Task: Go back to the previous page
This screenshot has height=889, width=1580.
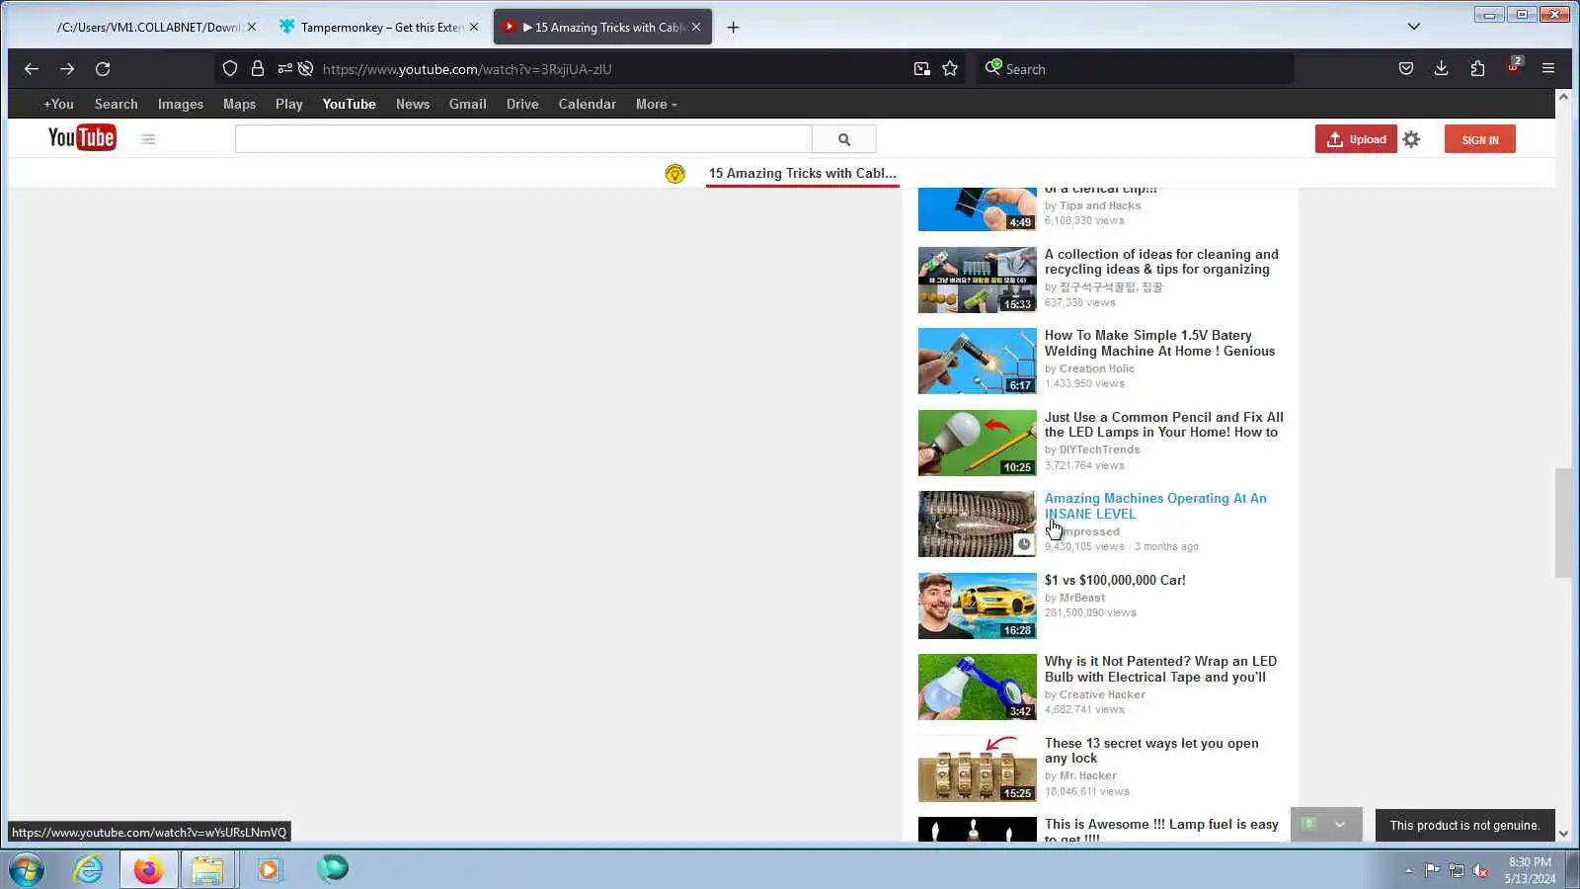Action: (x=32, y=69)
